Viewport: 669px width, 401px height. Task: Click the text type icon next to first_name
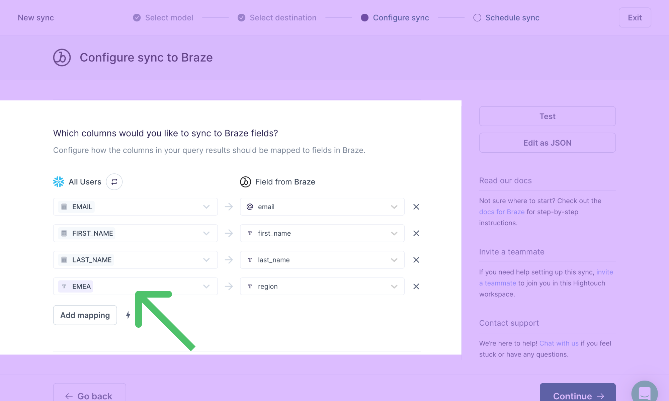pyautogui.click(x=250, y=233)
